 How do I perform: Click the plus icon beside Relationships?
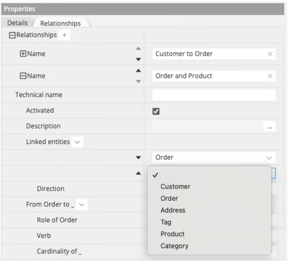[65, 35]
